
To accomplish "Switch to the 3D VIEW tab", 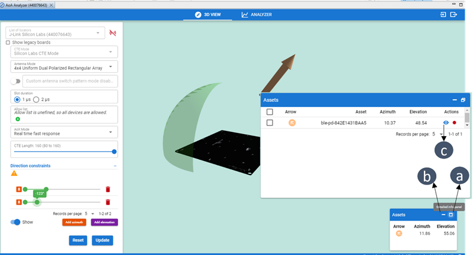I will tap(208, 14).
